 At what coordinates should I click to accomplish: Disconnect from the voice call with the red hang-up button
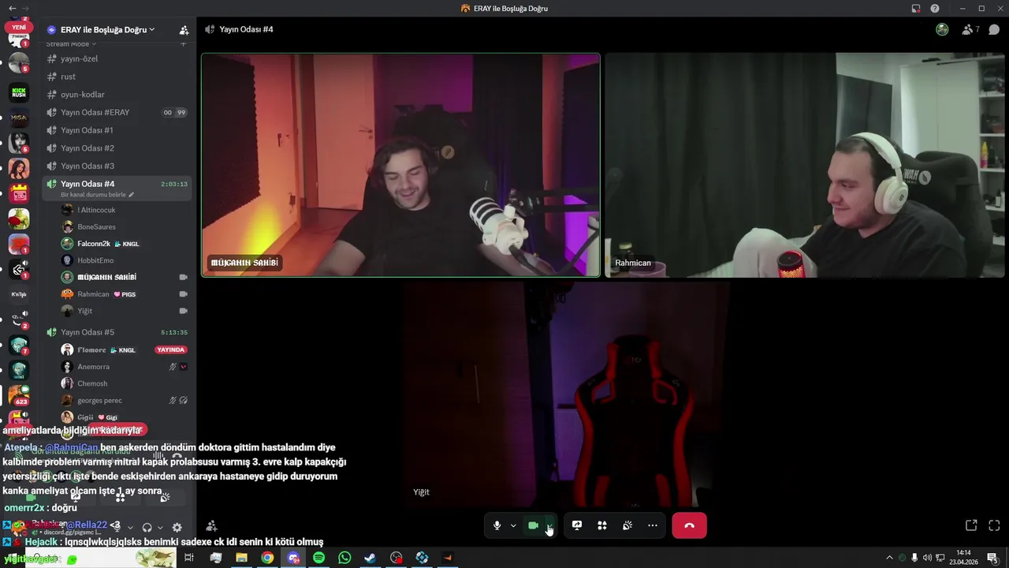689,525
